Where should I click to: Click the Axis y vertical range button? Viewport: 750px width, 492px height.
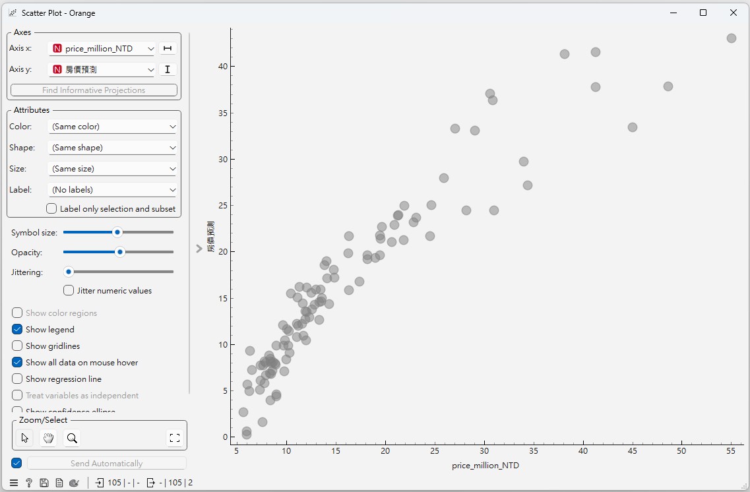[x=168, y=69]
